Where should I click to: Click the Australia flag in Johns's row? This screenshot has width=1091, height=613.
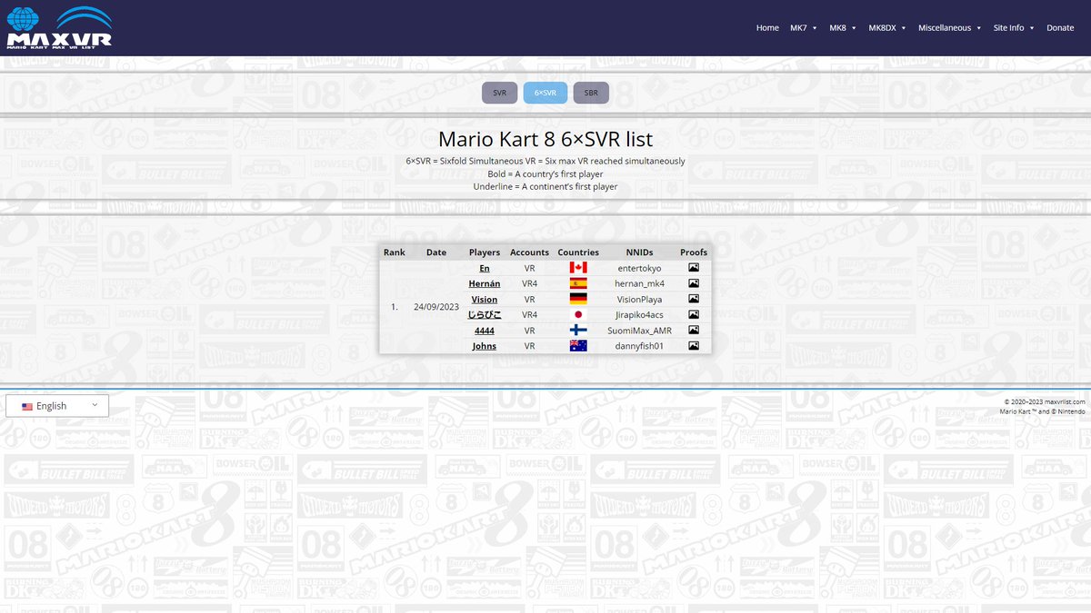point(578,346)
